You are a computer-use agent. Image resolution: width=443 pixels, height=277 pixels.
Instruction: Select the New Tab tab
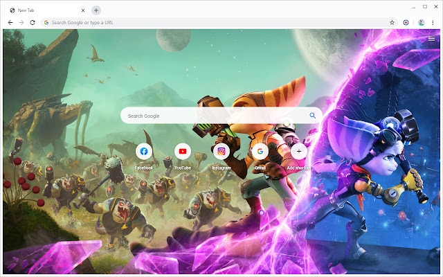point(47,10)
